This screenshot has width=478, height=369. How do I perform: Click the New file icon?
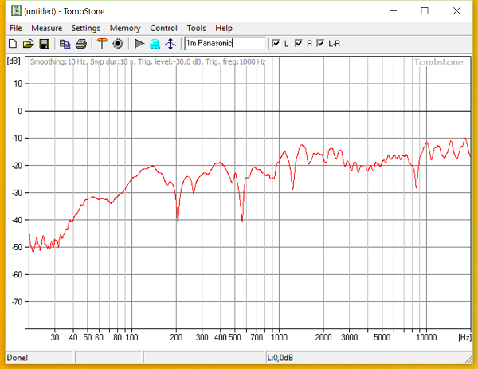[x=13, y=44]
